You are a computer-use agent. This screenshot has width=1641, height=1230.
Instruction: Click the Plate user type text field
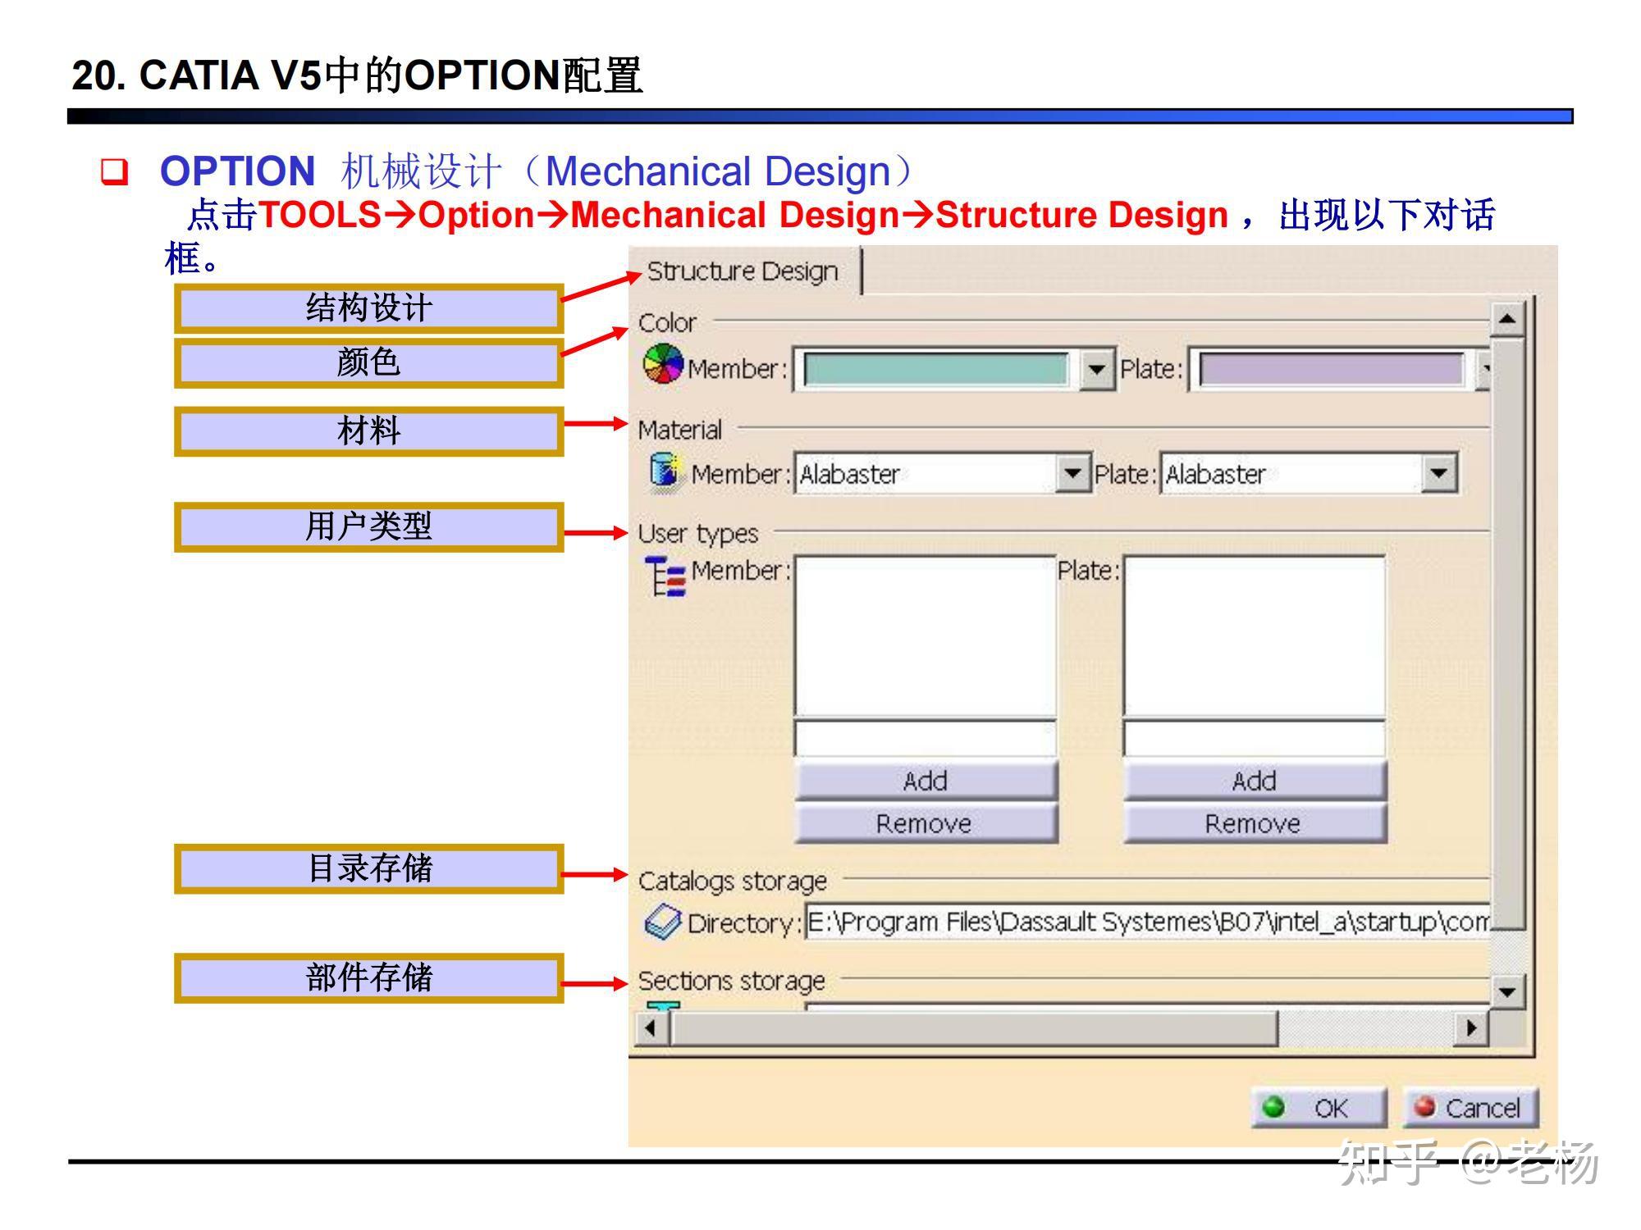1254,739
